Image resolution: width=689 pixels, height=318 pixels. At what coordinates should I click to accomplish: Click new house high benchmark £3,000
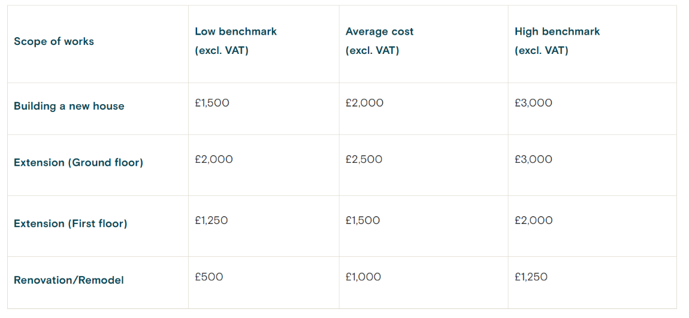533,103
